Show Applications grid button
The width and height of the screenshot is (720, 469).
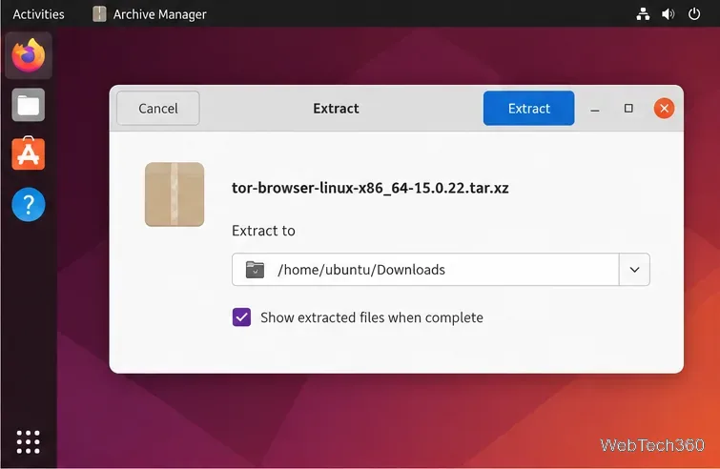[29, 442]
